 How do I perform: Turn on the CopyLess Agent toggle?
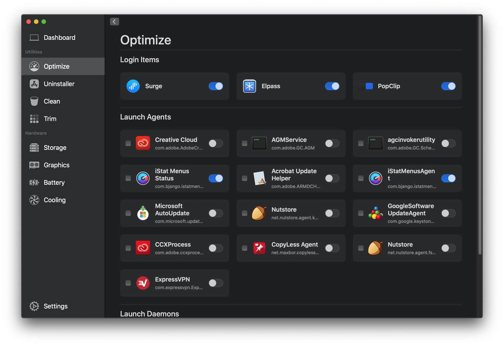tap(332, 248)
